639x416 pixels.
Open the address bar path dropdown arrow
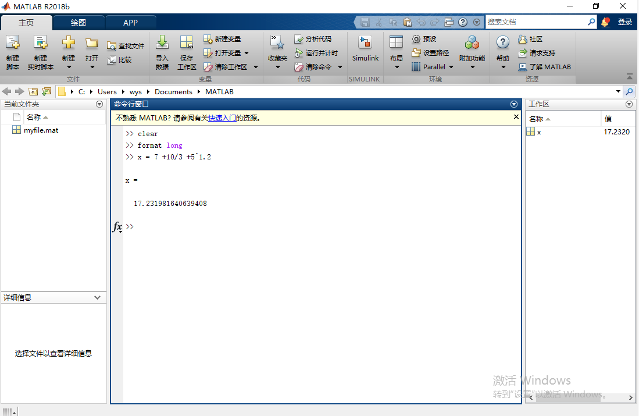pyautogui.click(x=618, y=91)
